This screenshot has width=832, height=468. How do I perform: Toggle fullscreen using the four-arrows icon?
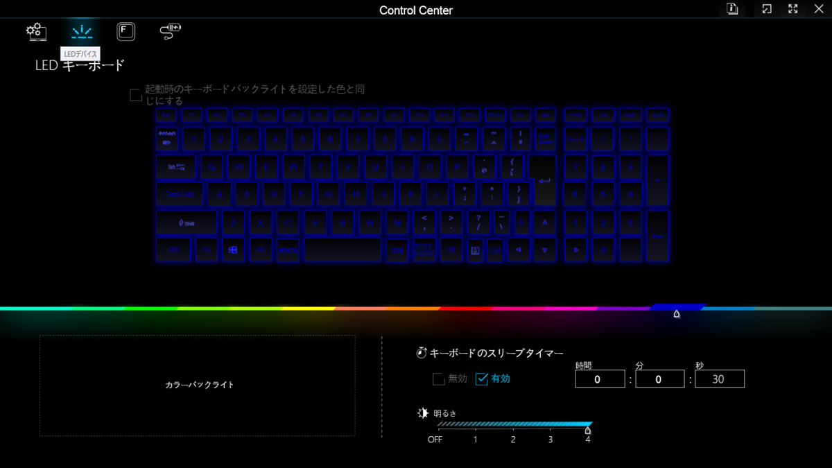coord(793,9)
